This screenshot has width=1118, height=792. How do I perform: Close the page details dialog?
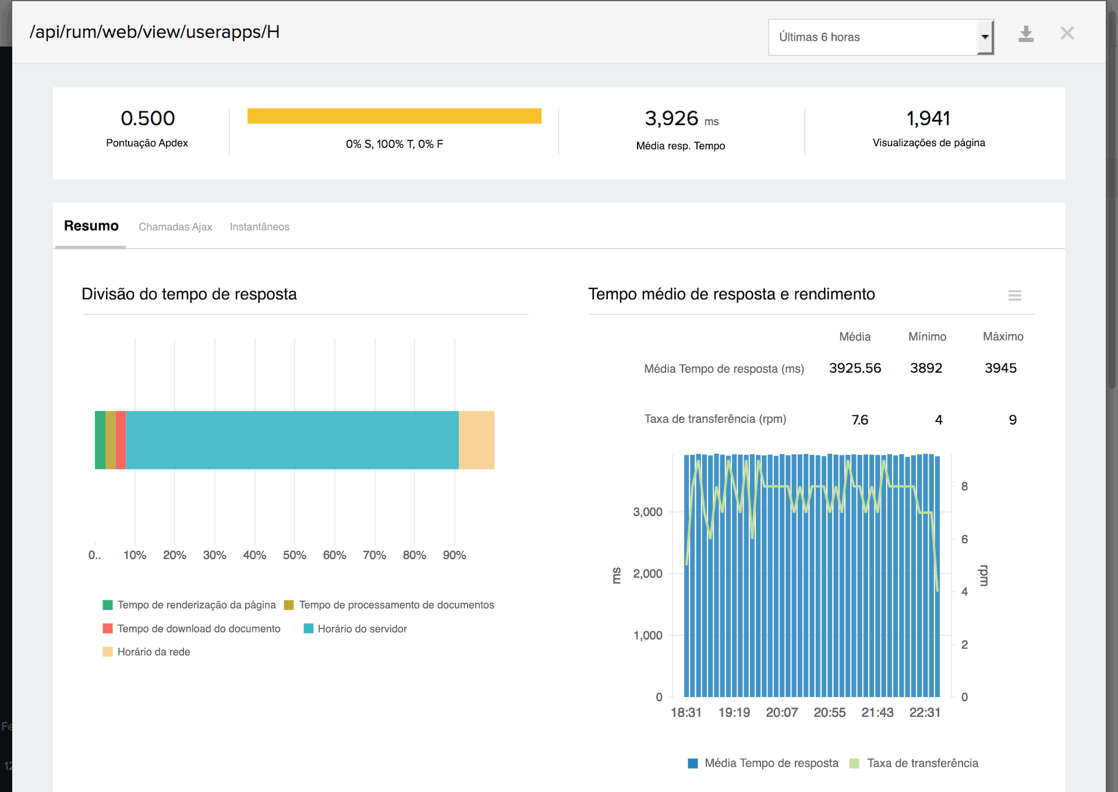pyautogui.click(x=1067, y=33)
